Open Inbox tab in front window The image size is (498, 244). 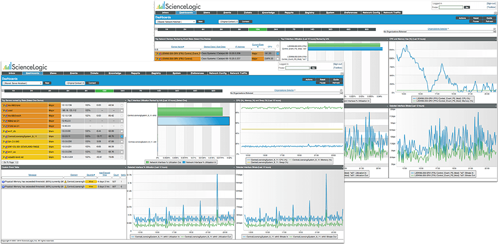(12, 73)
